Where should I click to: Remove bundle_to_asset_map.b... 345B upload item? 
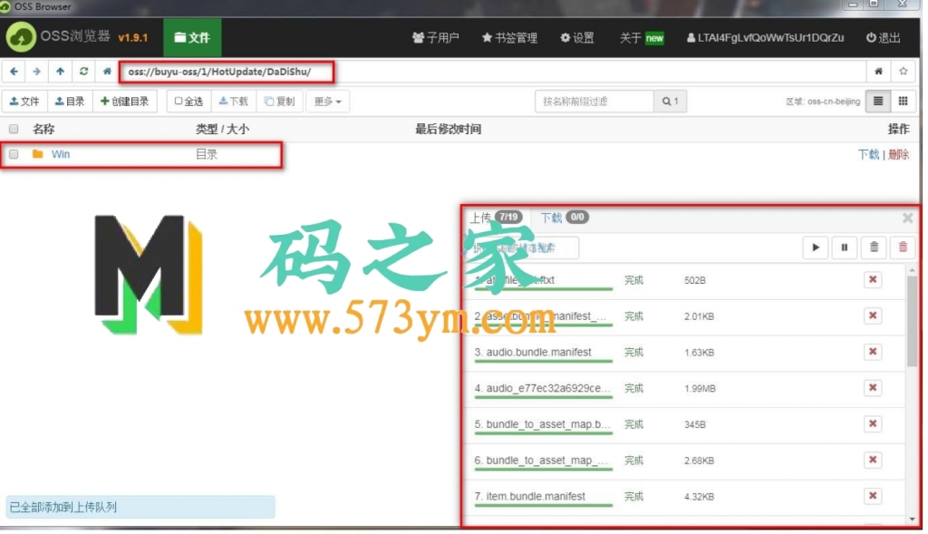click(x=873, y=424)
